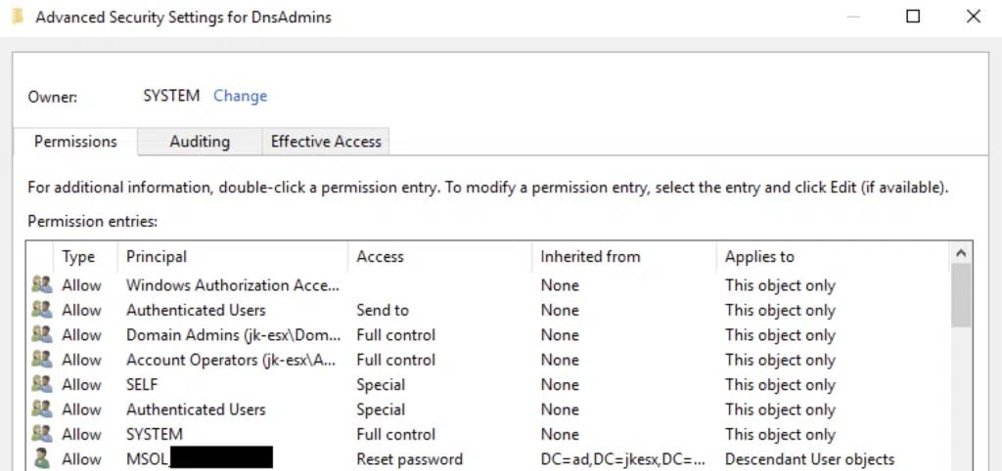Select the Permissions tab
The height and width of the screenshot is (471, 1002).
(x=75, y=142)
